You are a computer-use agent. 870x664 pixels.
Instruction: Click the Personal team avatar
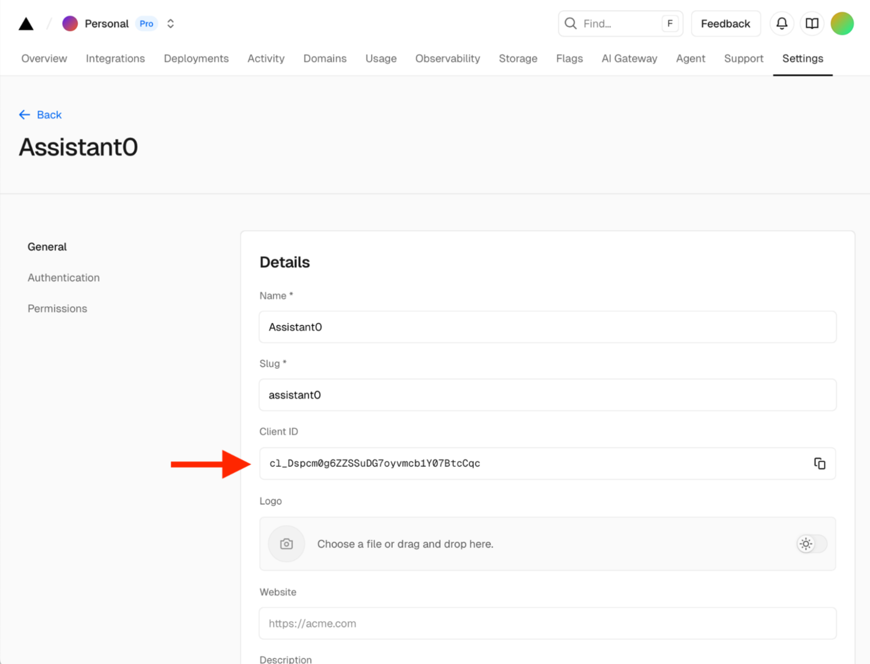point(70,24)
